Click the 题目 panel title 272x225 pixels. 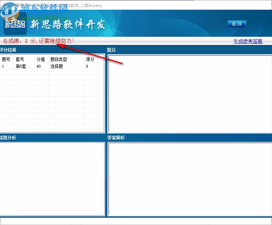(x=111, y=50)
